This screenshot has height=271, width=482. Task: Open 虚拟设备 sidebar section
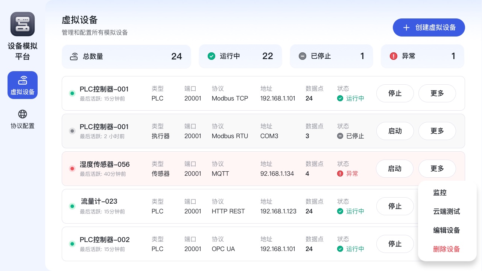[x=23, y=85]
